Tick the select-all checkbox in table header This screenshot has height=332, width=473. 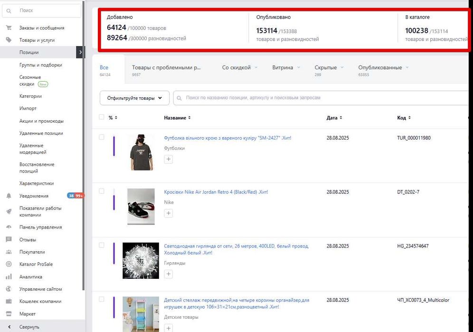coord(102,117)
